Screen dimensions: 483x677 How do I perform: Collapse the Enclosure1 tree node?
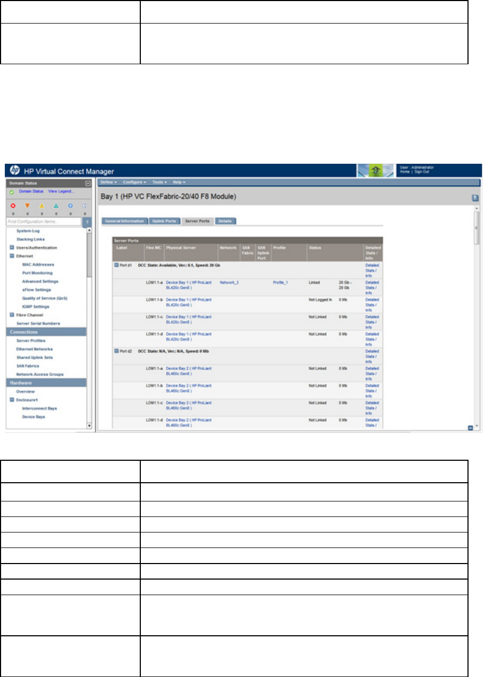(12, 400)
